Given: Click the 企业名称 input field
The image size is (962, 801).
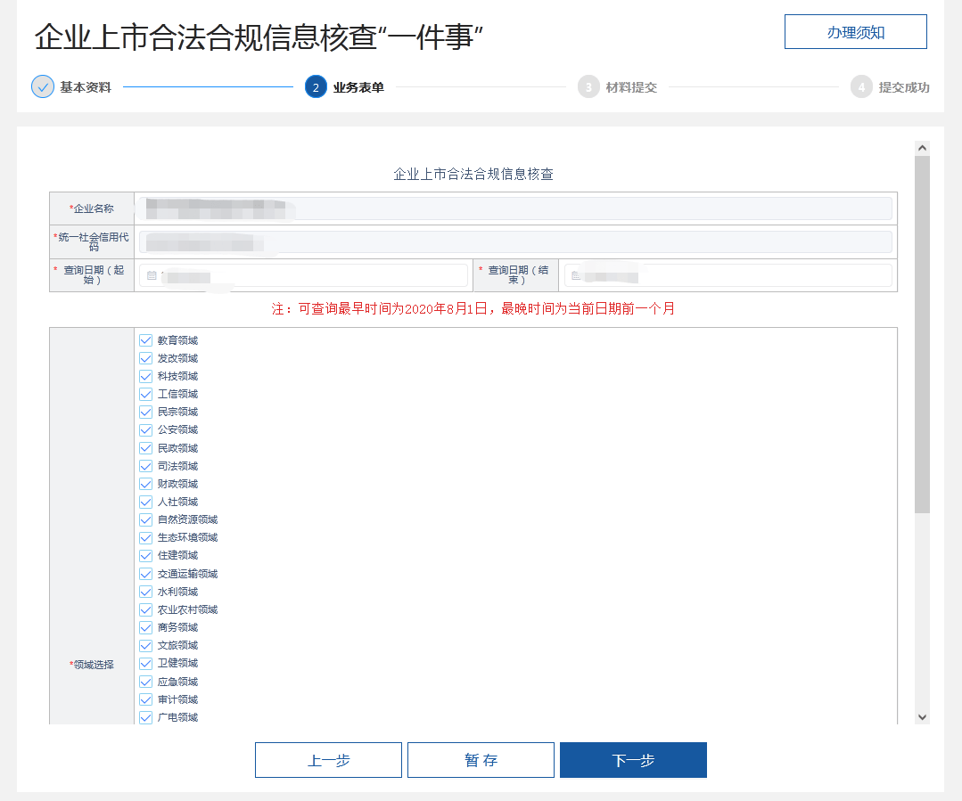Looking at the screenshot, I should 515,208.
